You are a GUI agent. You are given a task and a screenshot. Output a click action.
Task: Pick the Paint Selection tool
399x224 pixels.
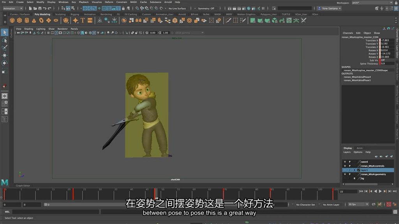5,48
